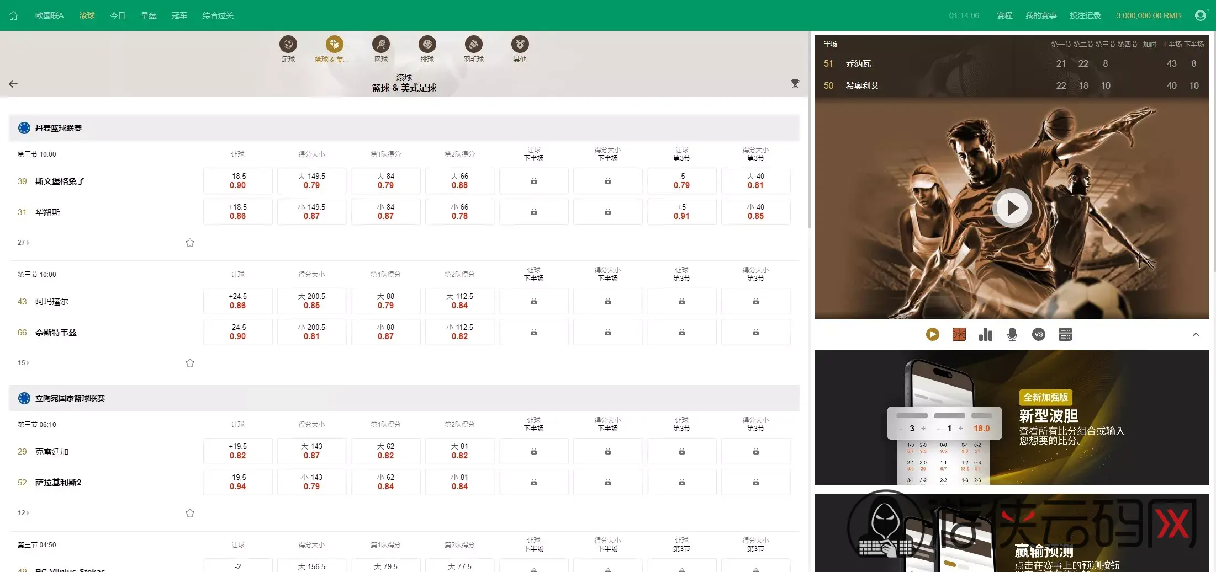Switch to the 综合过关 tab
This screenshot has height=572, width=1216.
218,15
